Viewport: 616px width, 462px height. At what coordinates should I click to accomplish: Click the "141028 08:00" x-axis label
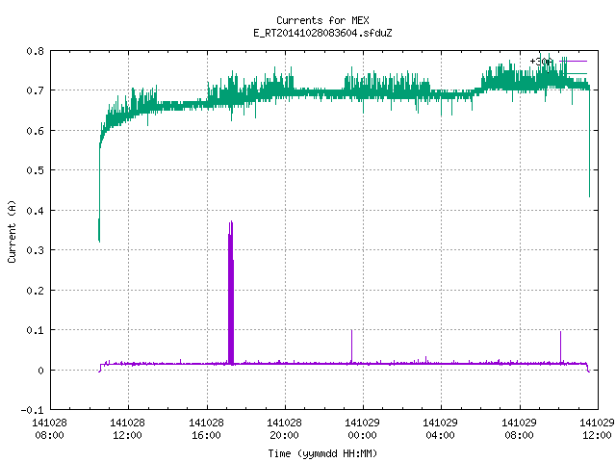click(49, 428)
